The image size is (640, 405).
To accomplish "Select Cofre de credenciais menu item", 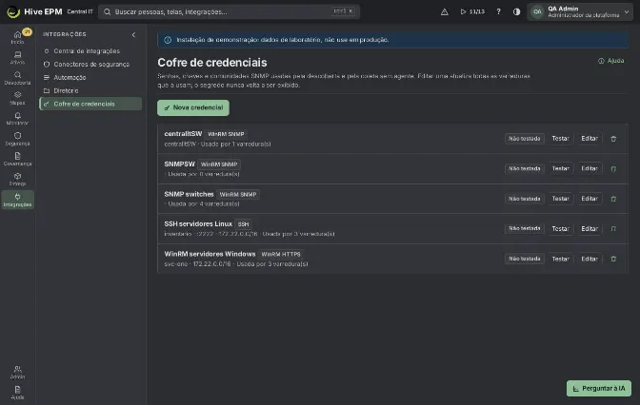I will (90, 104).
